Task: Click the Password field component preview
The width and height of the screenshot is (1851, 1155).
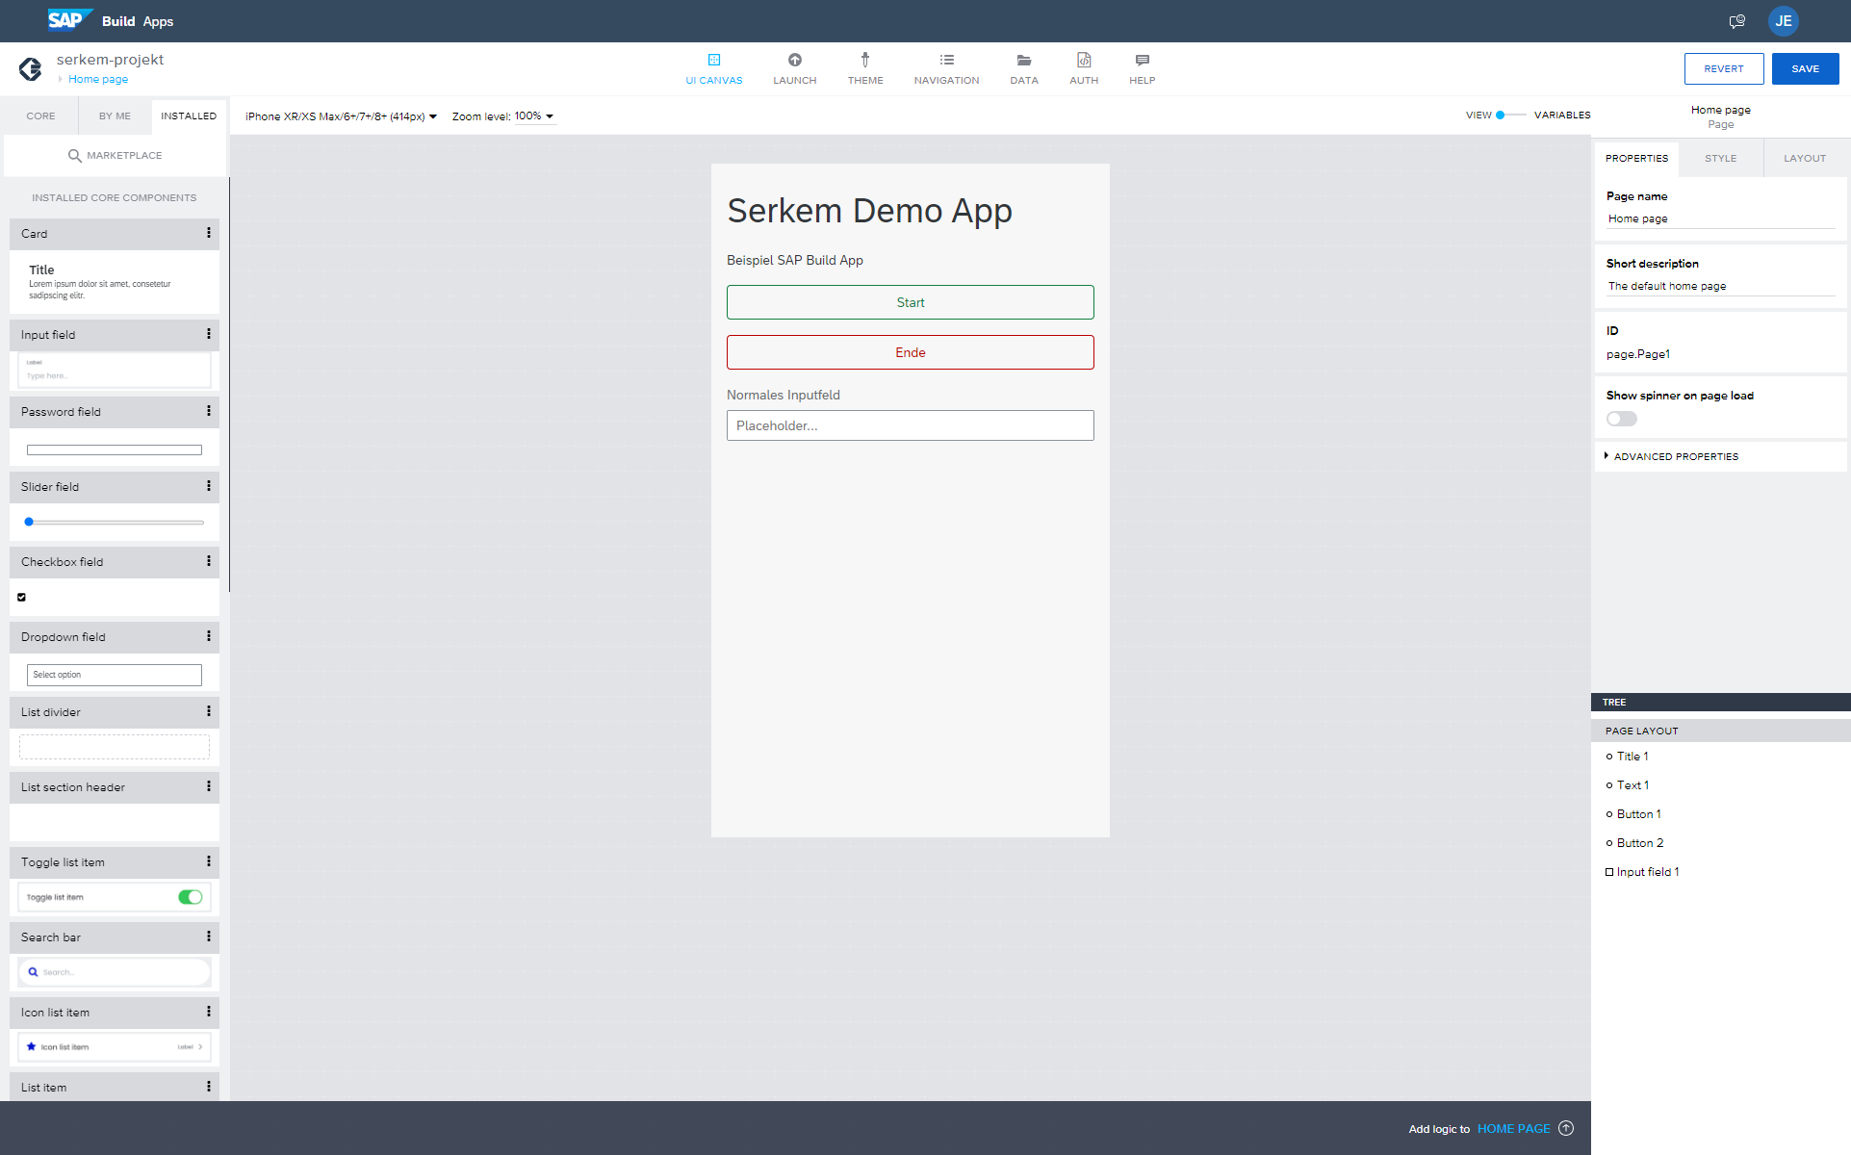Action: pos(115,449)
